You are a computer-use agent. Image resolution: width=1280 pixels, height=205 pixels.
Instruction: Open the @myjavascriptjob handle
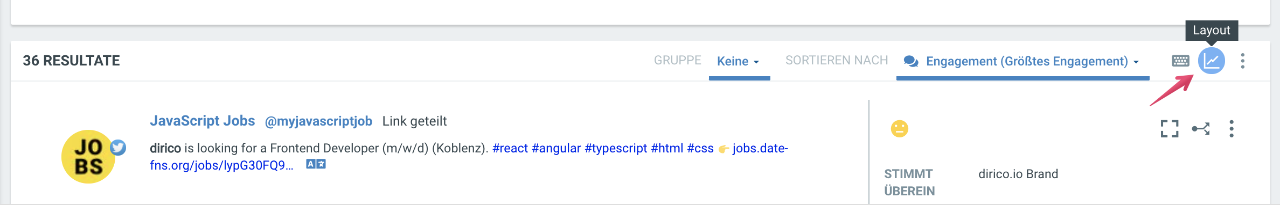[318, 121]
